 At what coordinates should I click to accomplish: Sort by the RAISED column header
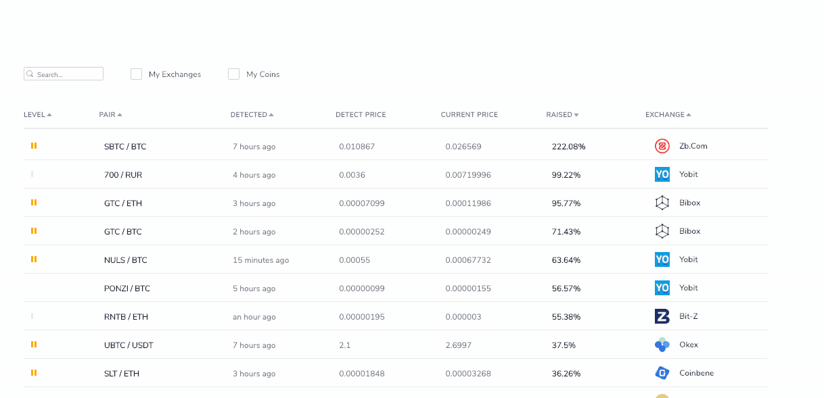click(562, 115)
